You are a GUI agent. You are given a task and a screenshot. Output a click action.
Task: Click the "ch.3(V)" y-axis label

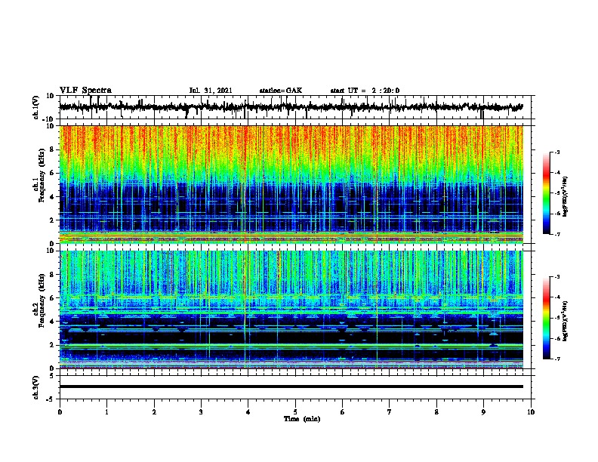click(x=36, y=387)
